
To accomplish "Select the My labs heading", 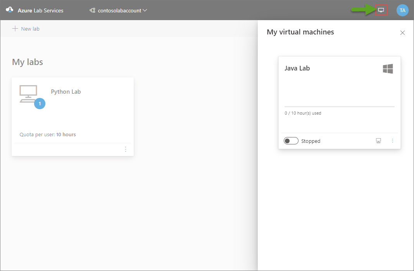I will [27, 62].
